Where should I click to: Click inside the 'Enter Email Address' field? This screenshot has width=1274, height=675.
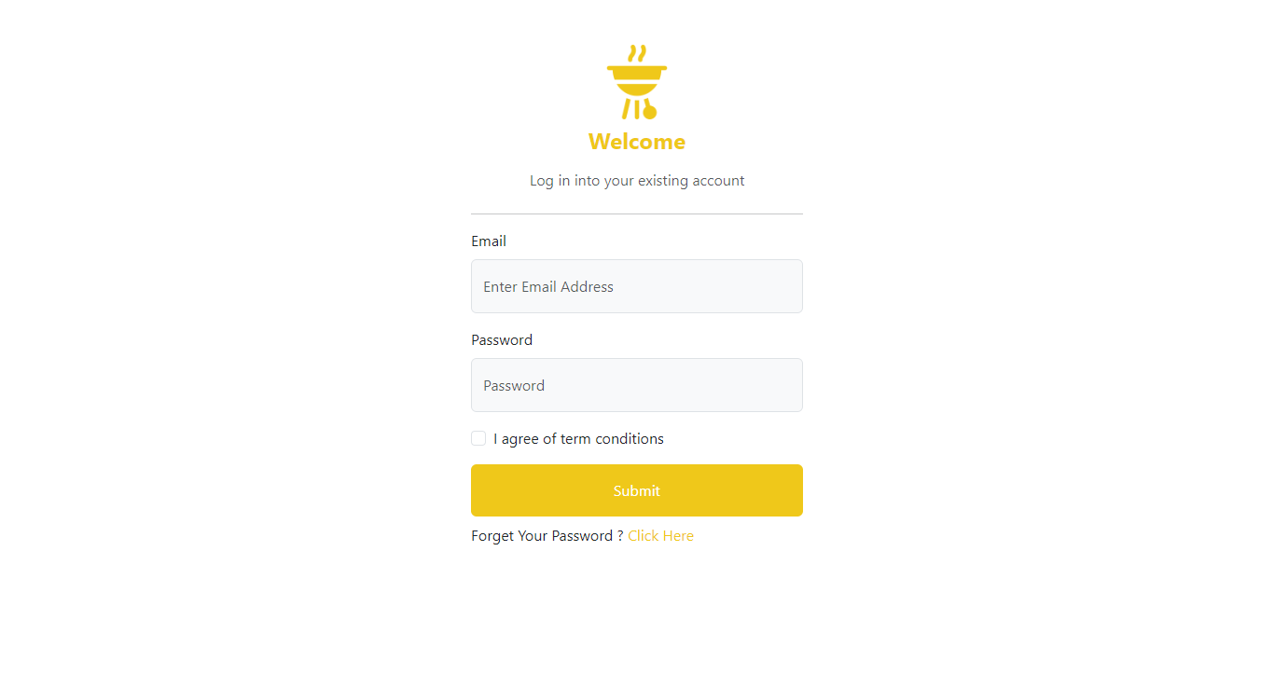click(637, 286)
